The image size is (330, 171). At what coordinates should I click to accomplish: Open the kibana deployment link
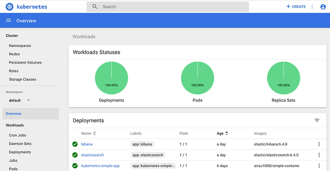87,144
